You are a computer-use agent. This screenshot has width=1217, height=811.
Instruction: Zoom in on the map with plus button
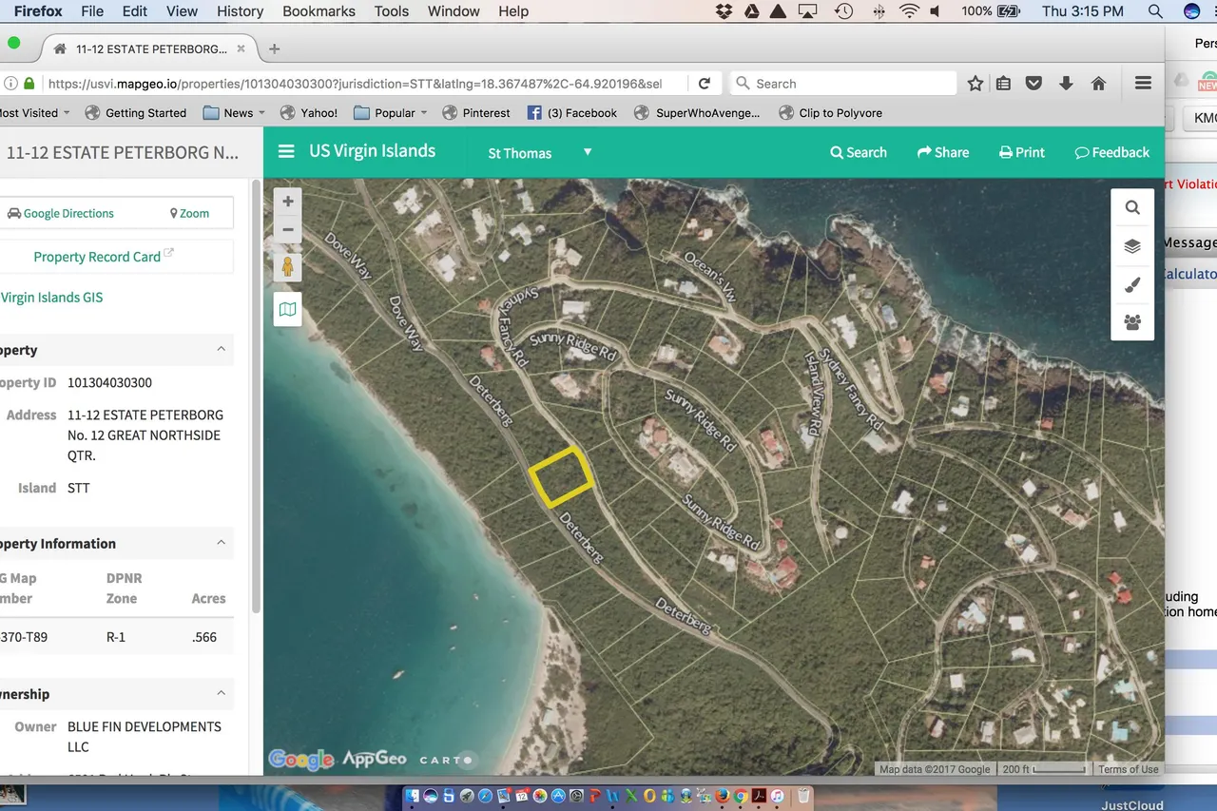point(288,202)
